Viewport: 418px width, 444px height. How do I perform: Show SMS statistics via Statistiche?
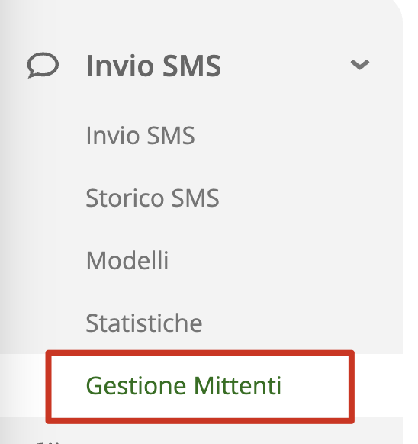click(x=144, y=323)
